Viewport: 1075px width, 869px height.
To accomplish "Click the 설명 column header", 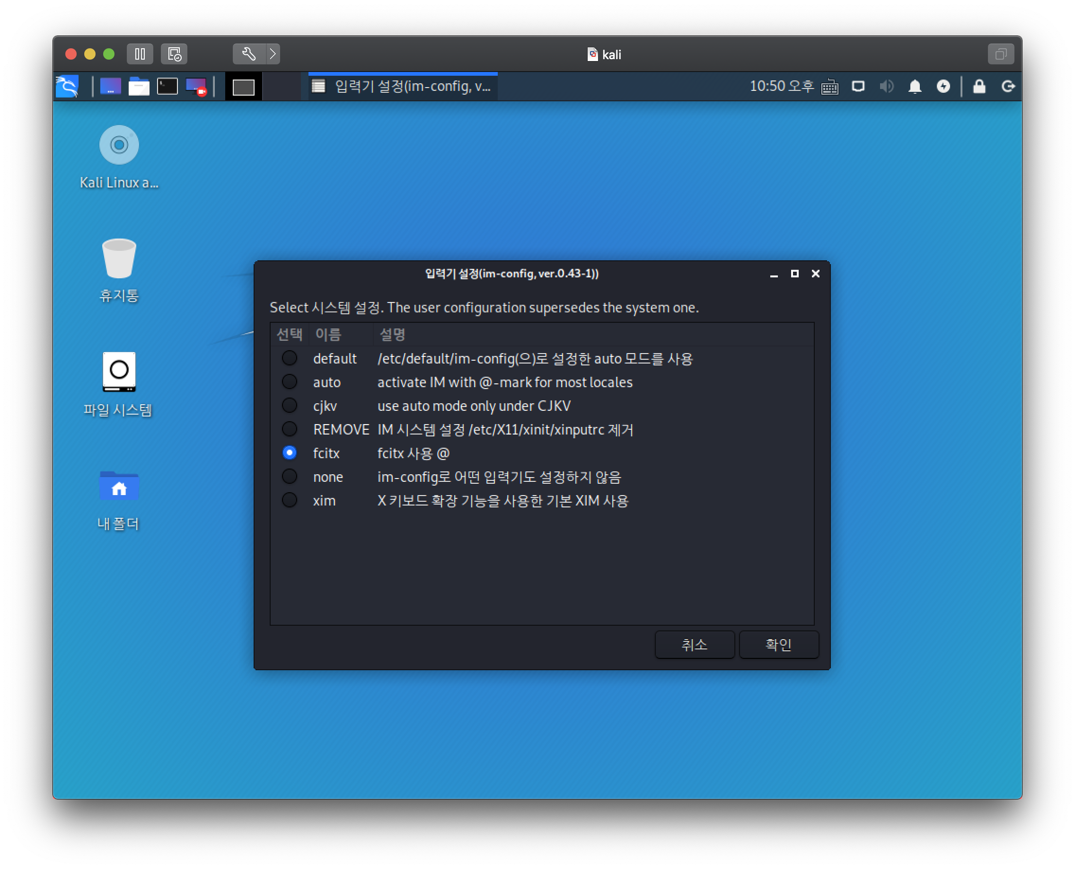I will [593, 334].
